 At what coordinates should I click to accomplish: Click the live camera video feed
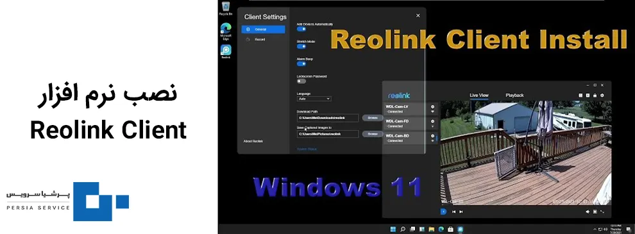point(526,153)
